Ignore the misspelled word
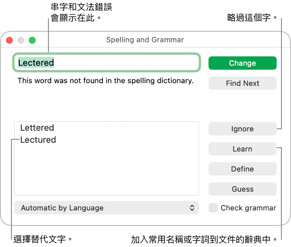 pyautogui.click(x=242, y=129)
